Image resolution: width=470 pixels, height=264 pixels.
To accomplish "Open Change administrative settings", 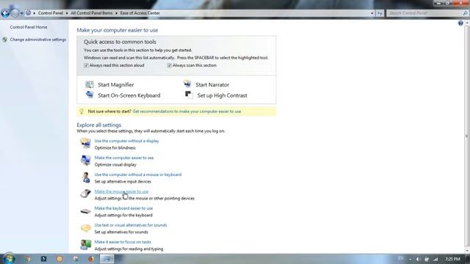I will (38, 40).
